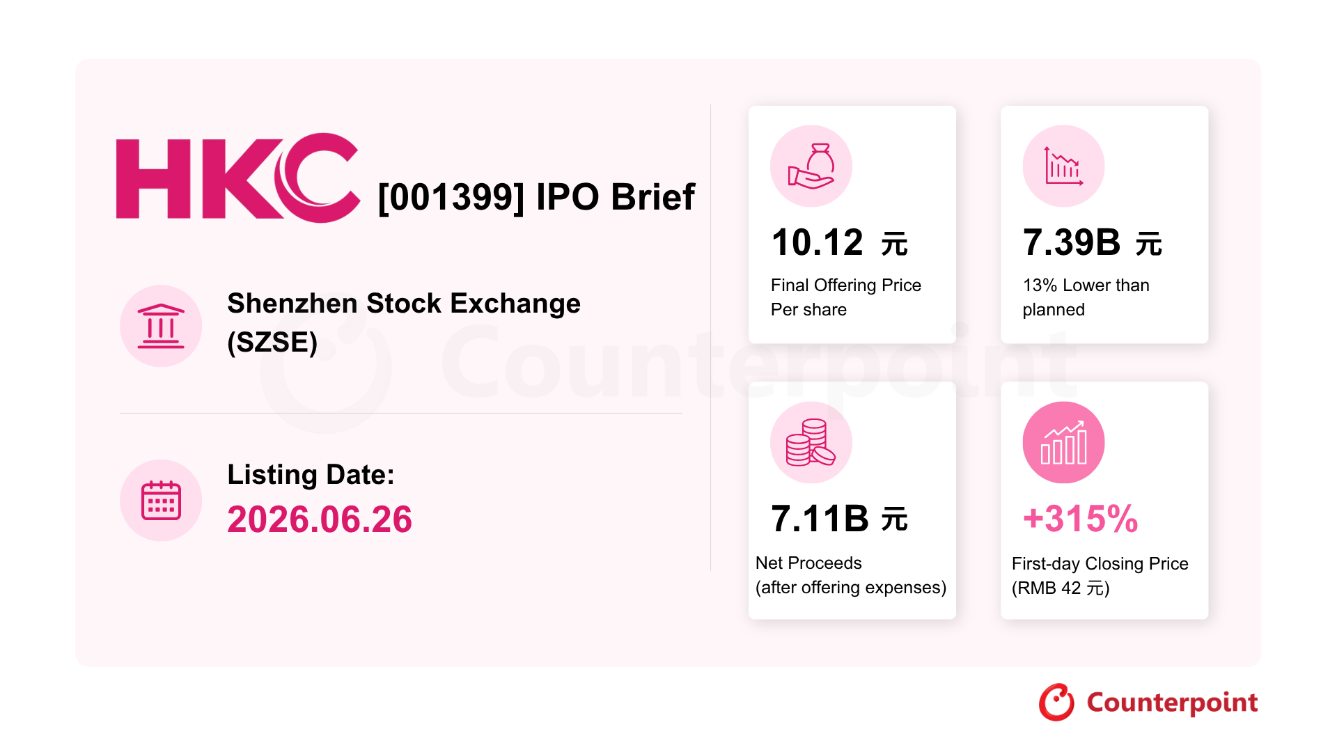Screen dimensions: 1337x752
Task: Click the rising bar chart icon
Action: (1063, 442)
